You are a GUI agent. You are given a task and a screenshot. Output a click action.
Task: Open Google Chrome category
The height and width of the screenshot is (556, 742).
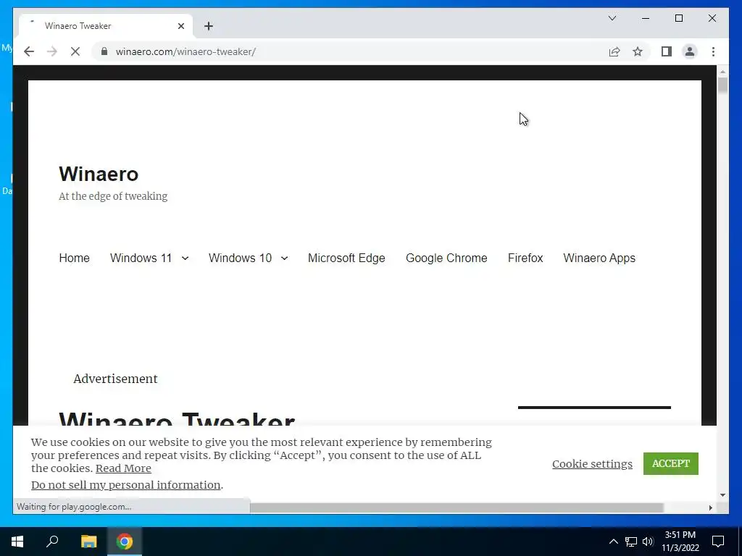[x=446, y=258]
